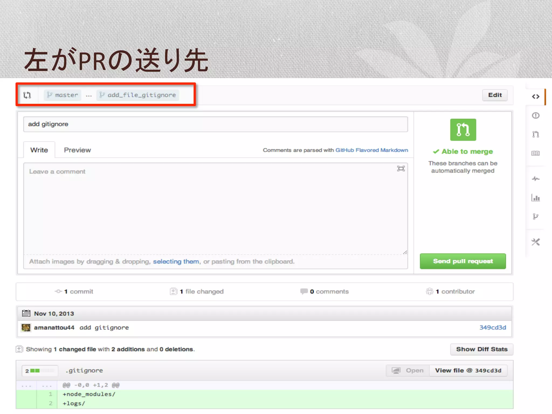Click the compare branches swap icon
This screenshot has height=414, width=552.
tap(27, 95)
